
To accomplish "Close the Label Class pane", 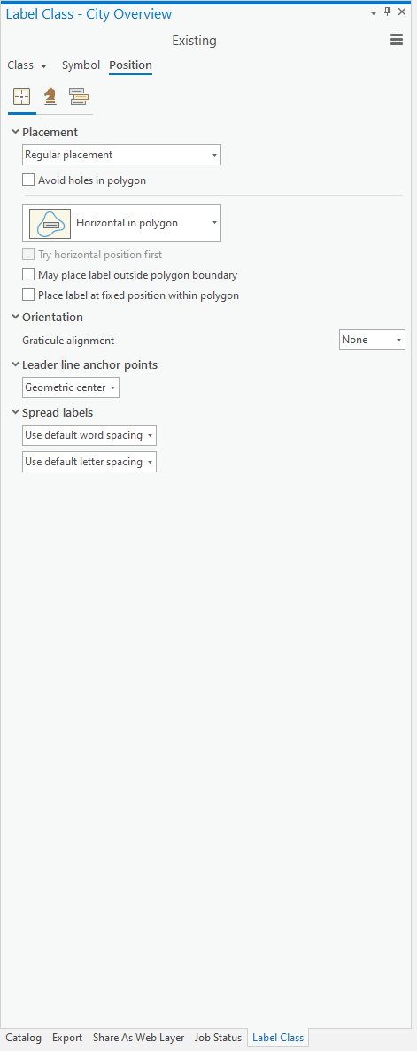I will click(402, 12).
